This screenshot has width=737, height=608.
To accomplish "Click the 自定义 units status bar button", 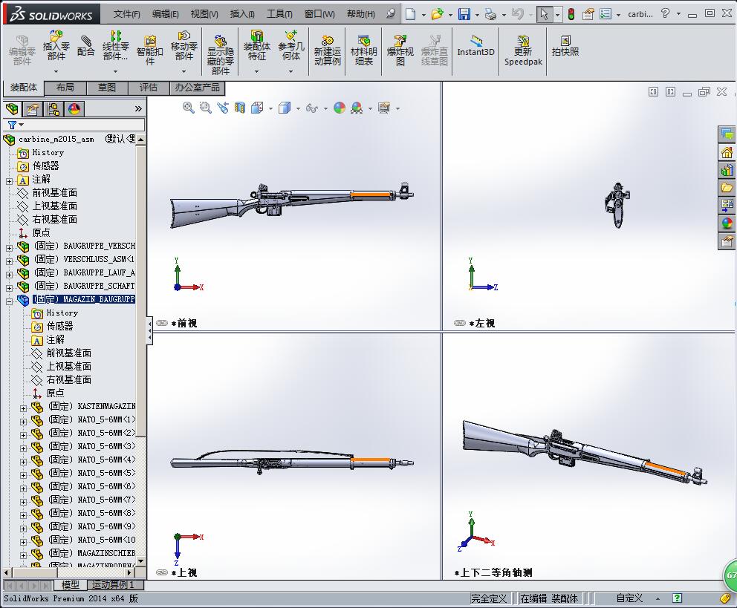I will (x=629, y=598).
